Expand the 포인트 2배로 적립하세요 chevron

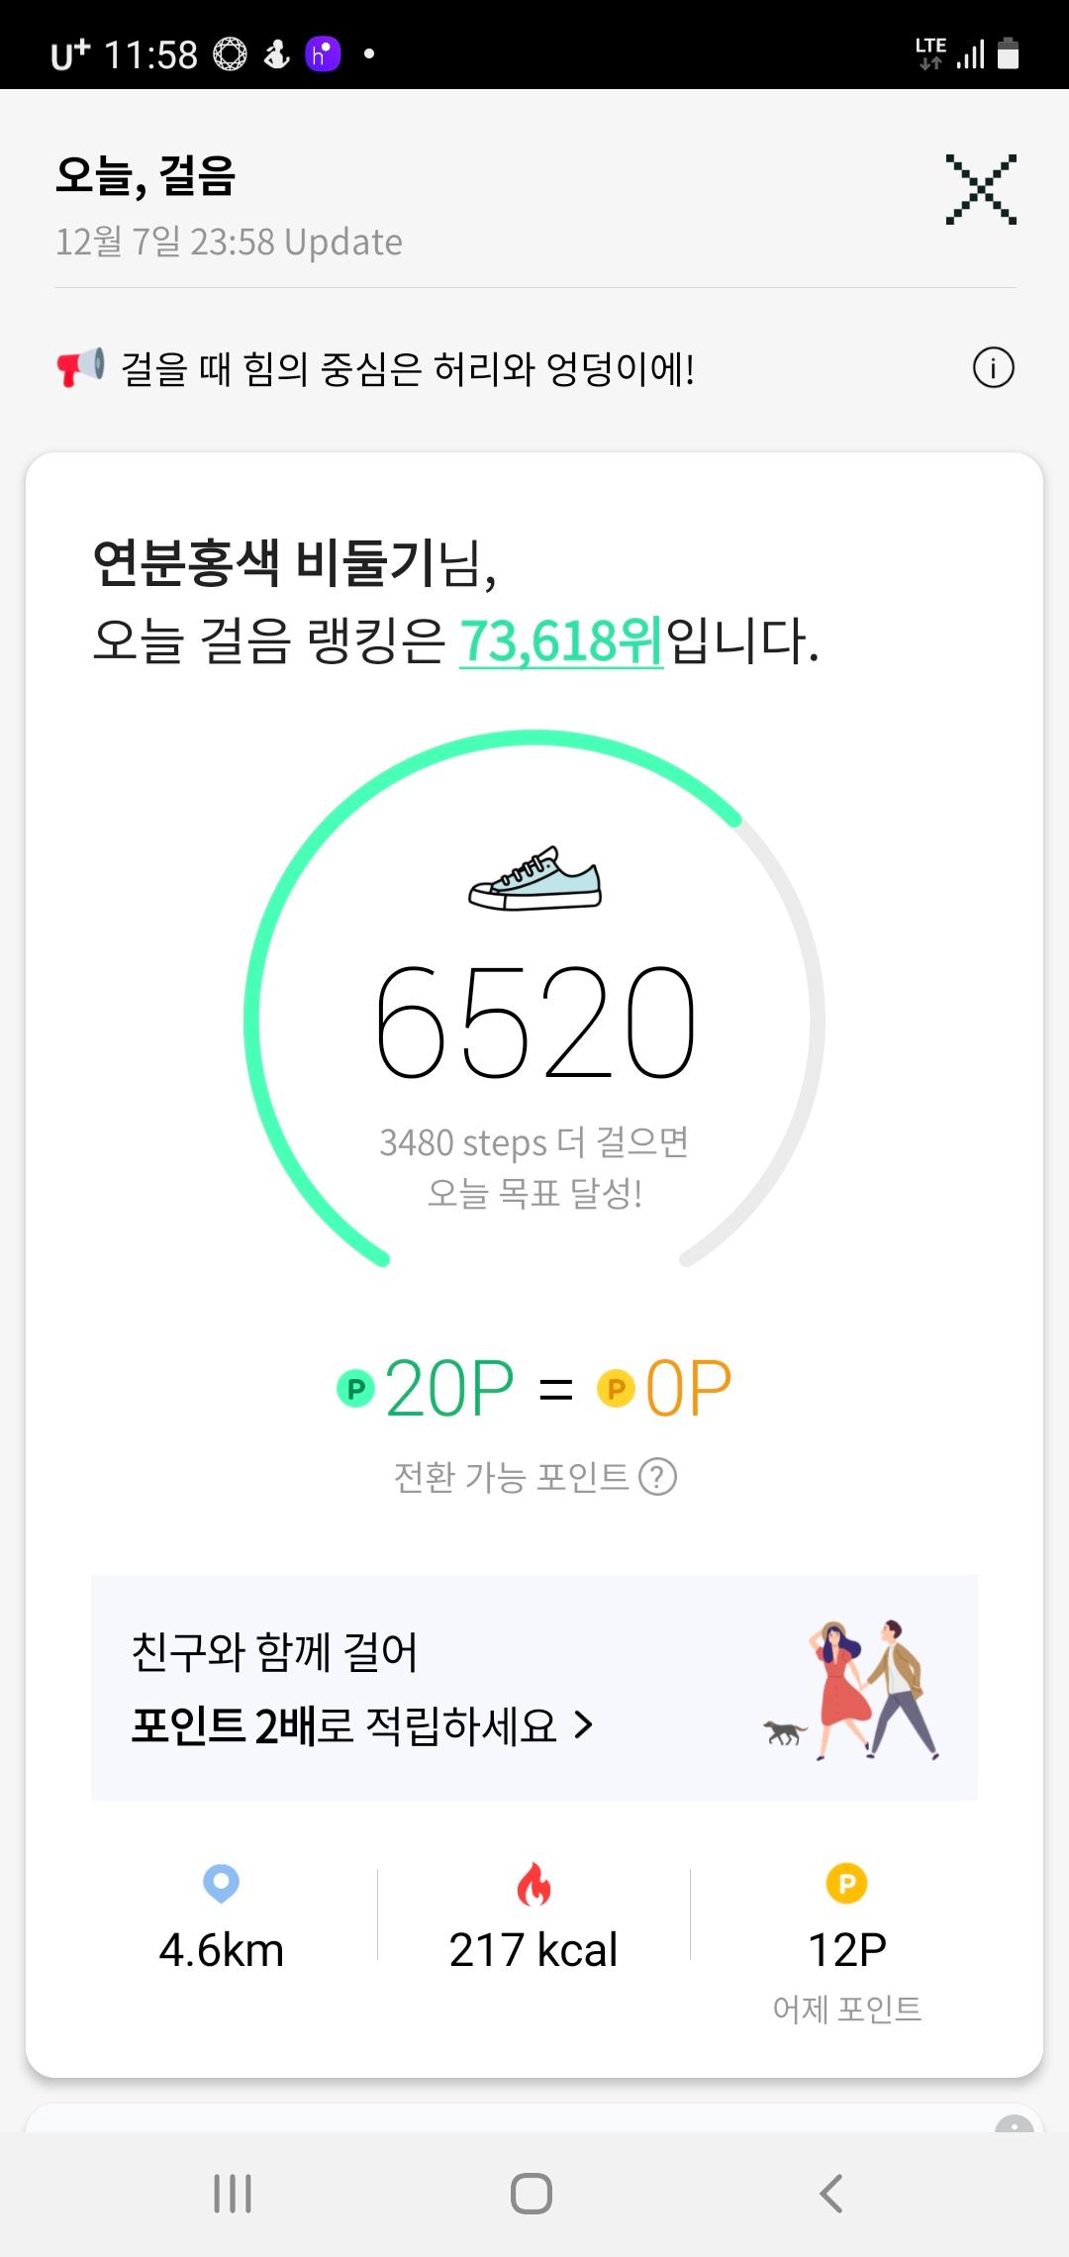[x=584, y=1725]
